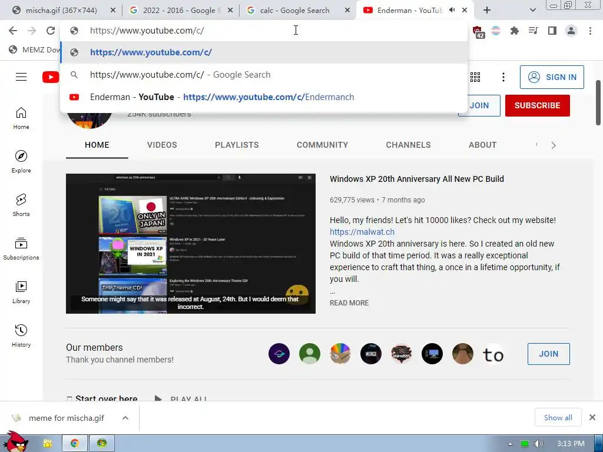The image size is (603, 452).
Task: Go back with the browser back arrow
Action: tap(13, 31)
